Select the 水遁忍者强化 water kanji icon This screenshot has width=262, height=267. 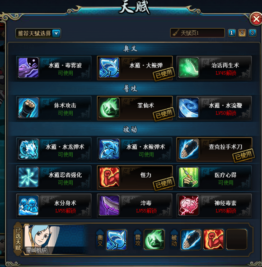pyautogui.click(x=28, y=177)
